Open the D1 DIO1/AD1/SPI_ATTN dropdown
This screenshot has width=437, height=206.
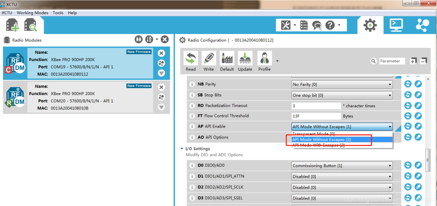[x=342, y=176]
